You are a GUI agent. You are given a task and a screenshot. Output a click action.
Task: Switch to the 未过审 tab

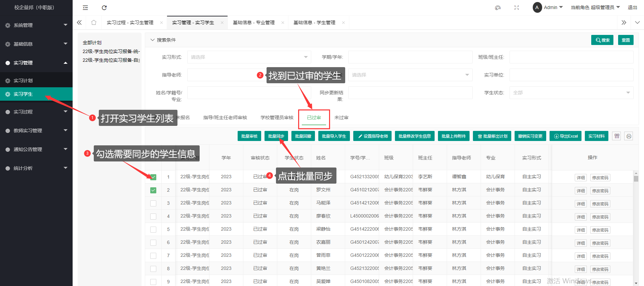341,117
